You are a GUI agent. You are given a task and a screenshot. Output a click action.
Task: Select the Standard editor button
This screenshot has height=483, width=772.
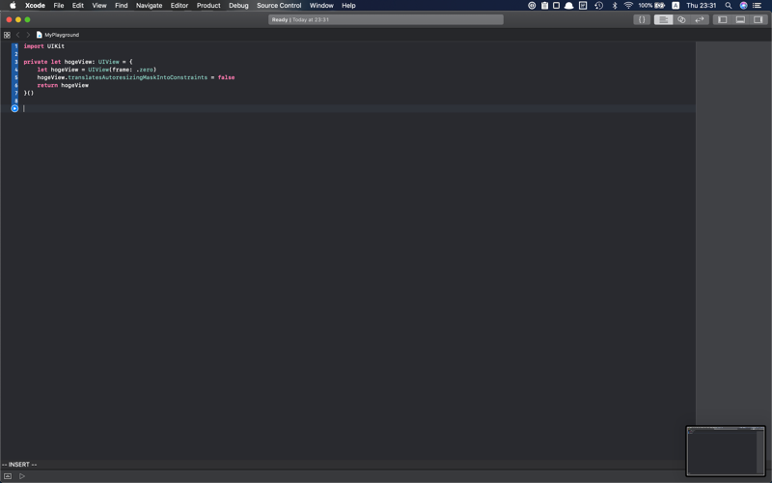[664, 19]
